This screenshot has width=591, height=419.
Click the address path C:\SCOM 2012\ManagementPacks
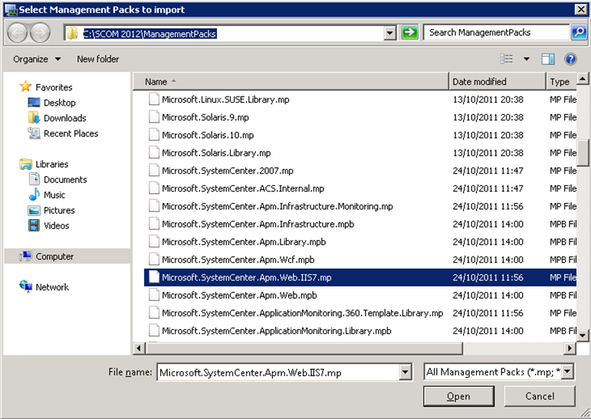(x=149, y=34)
